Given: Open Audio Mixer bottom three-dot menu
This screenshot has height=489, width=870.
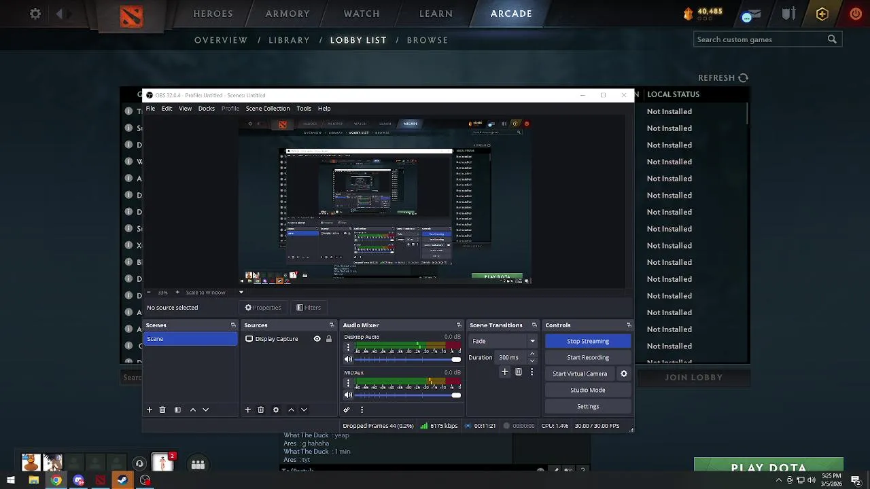Looking at the screenshot, I should coord(362,410).
